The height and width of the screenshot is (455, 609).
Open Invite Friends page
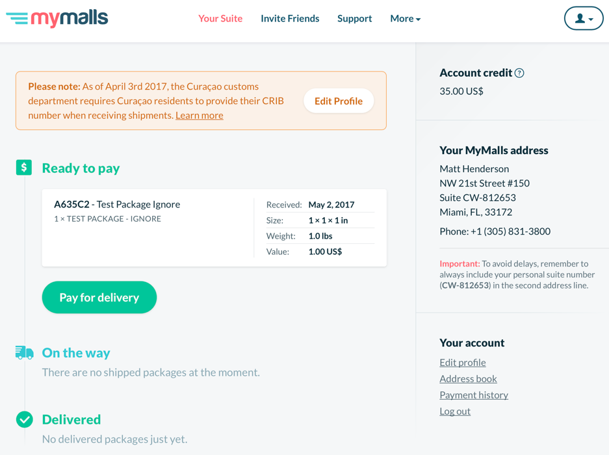click(x=290, y=18)
